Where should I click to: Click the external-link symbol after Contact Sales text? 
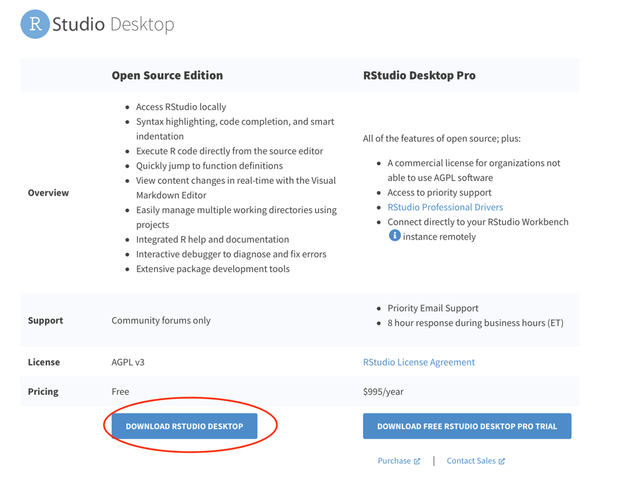(503, 460)
